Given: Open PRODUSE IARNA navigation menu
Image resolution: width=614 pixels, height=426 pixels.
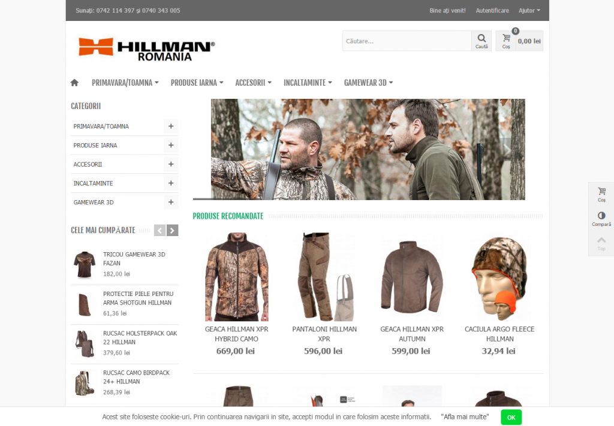Looking at the screenshot, I should [197, 83].
